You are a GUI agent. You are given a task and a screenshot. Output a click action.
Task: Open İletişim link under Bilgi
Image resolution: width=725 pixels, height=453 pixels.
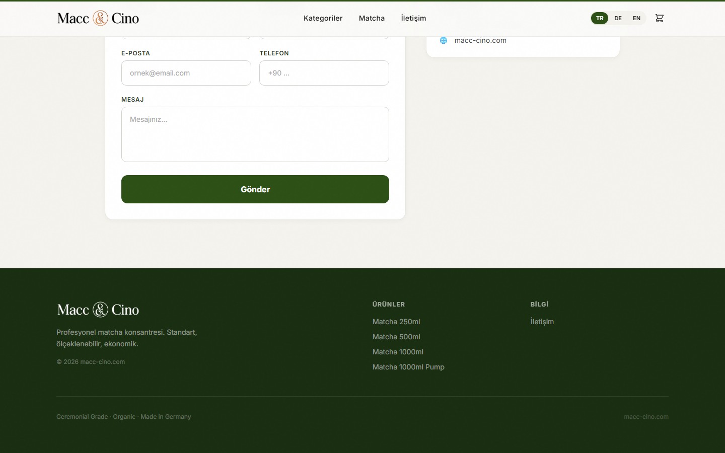click(542, 322)
